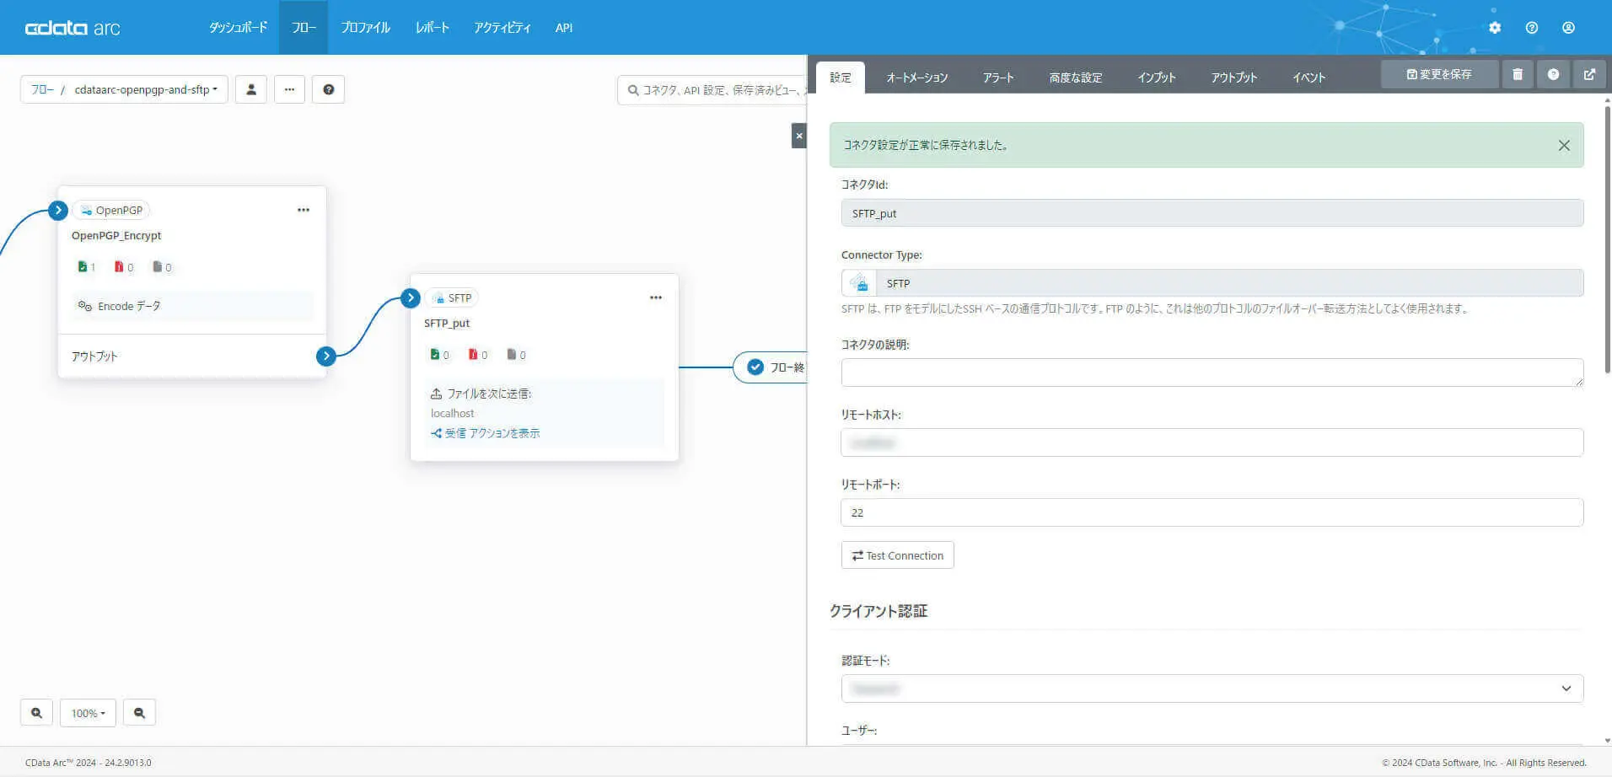Close the connector settings panel with the X tab
This screenshot has height=777, width=1612.
coord(799,136)
